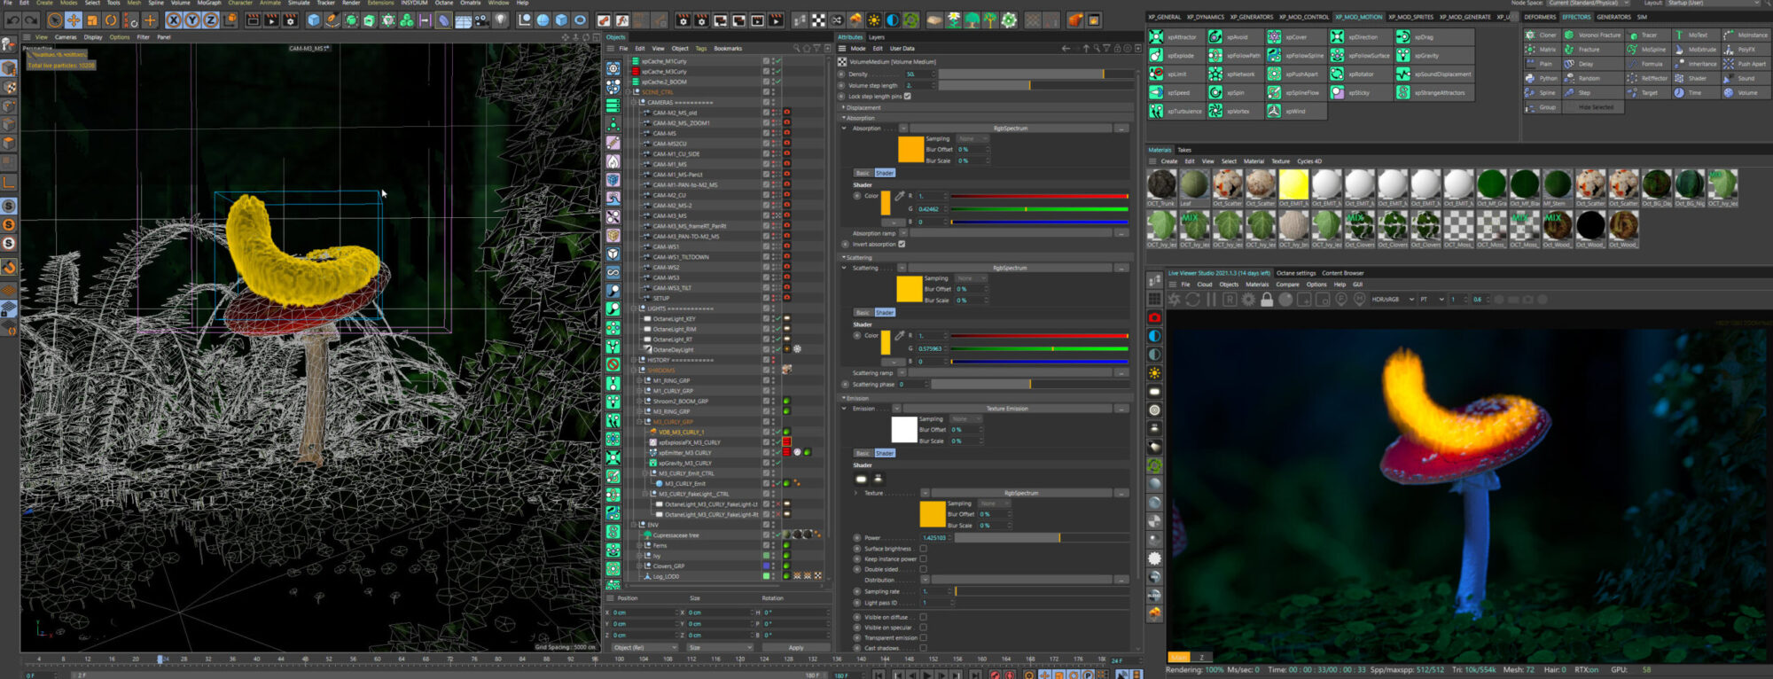Image resolution: width=1773 pixels, height=679 pixels.
Task: Add the xpSoundDisplacement modifier
Action: 1433,74
